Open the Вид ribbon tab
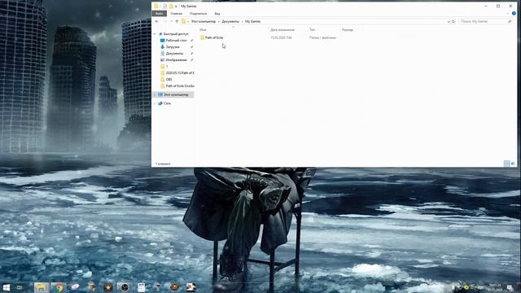Viewport: 521px width, 293px height. 217,14
